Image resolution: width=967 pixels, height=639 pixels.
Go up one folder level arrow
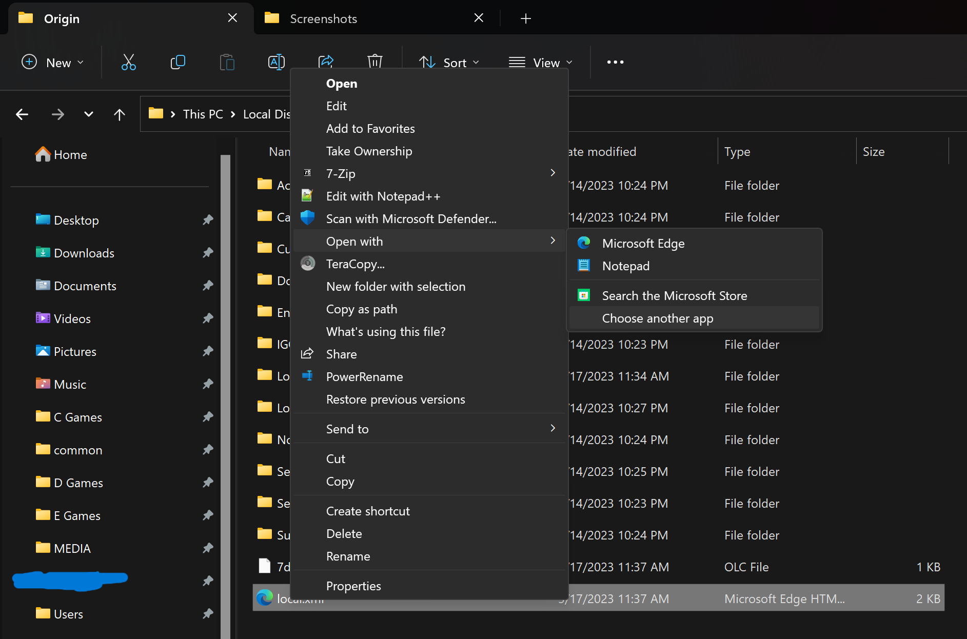[x=119, y=114]
